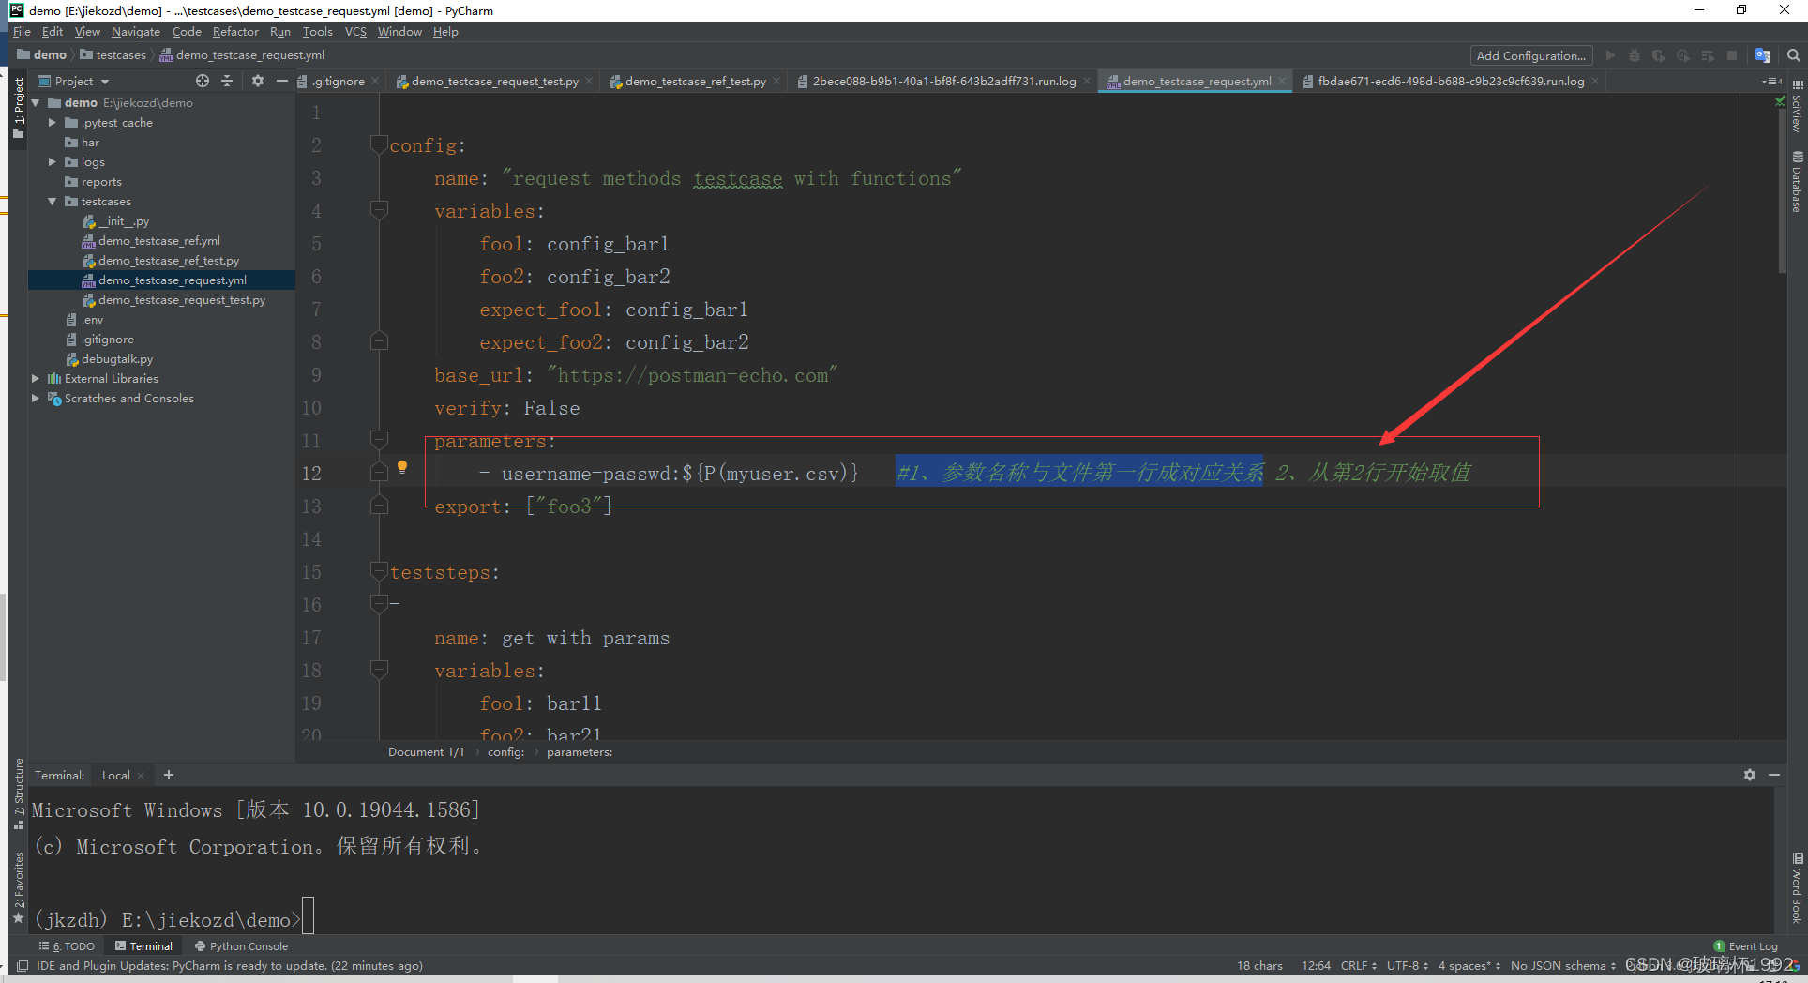This screenshot has width=1808, height=983.
Task: Click Collapse All icon in Project panel
Action: (x=227, y=82)
